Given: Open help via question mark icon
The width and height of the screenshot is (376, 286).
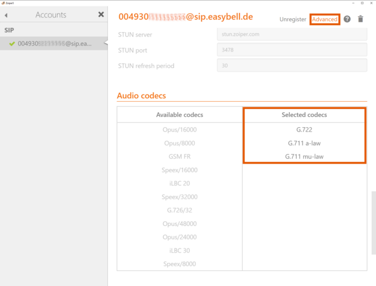Looking at the screenshot, I should [347, 19].
